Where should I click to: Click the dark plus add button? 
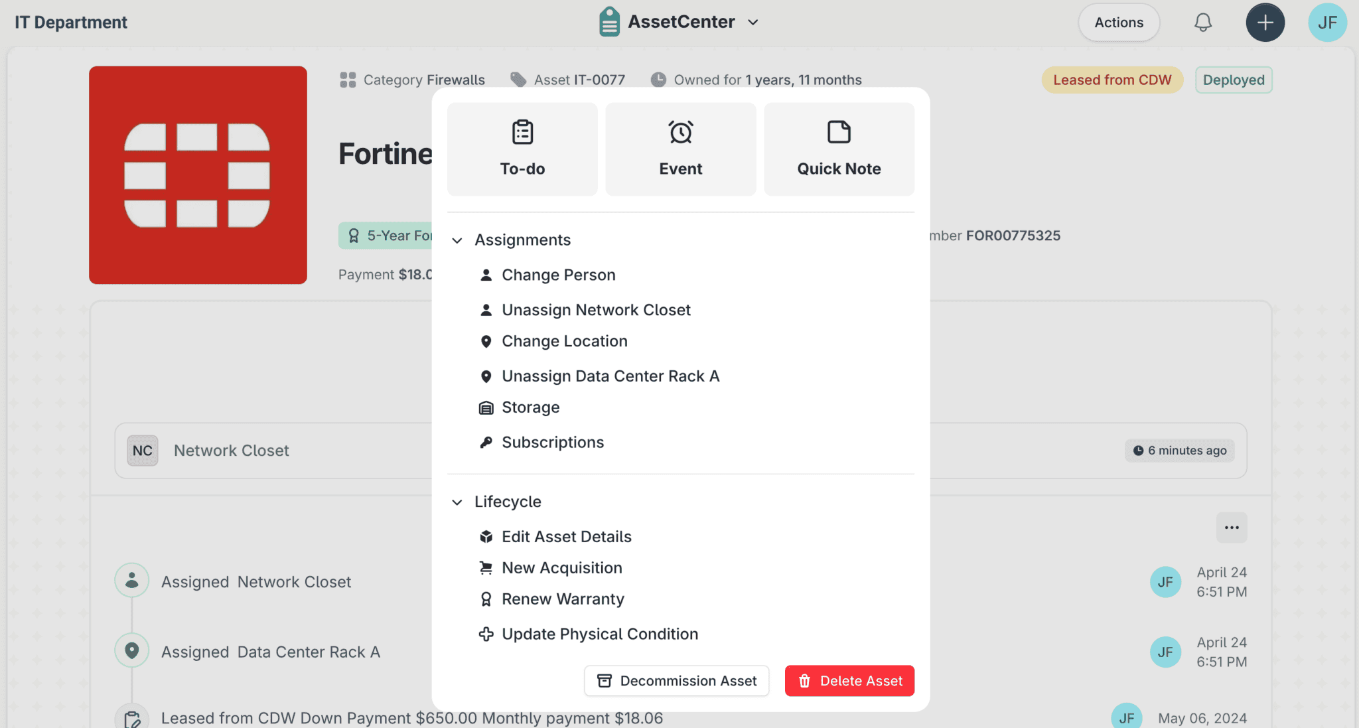1265,23
